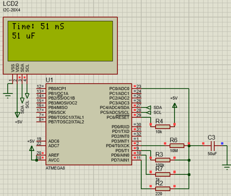
Task: Select the R6 10M resistor
Action: pyautogui.click(x=177, y=146)
